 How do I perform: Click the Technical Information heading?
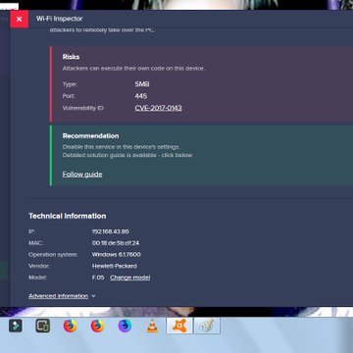click(68, 216)
